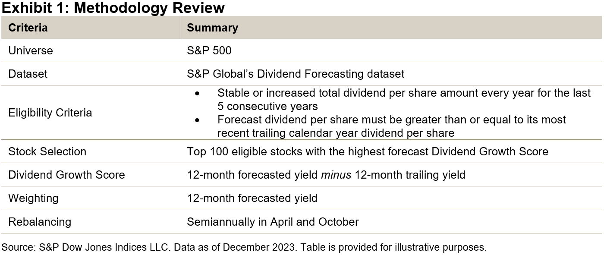Click the "Exhibit 1: Methodology Review" title
The height and width of the screenshot is (255, 604).
point(113,8)
